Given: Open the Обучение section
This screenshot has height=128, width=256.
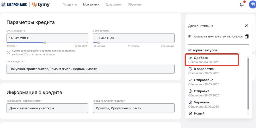Looking at the screenshot, I should pyautogui.click(x=135, y=4).
